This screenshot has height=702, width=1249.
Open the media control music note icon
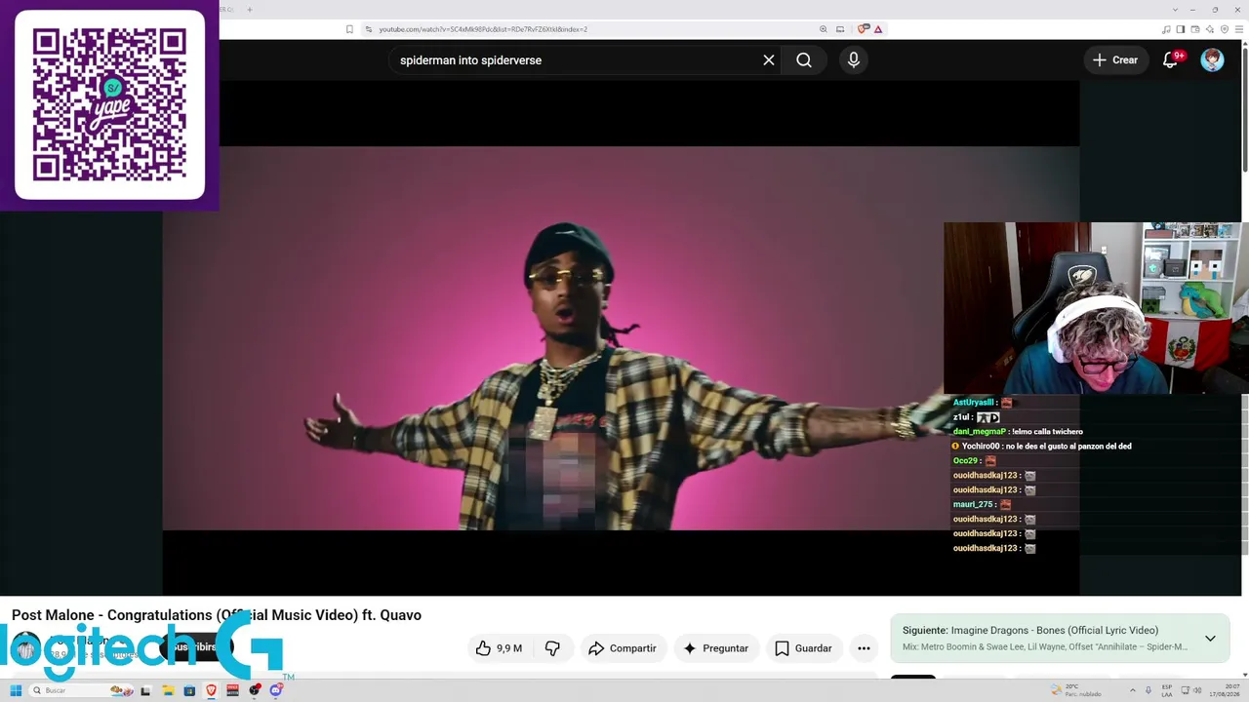pyautogui.click(x=1167, y=29)
